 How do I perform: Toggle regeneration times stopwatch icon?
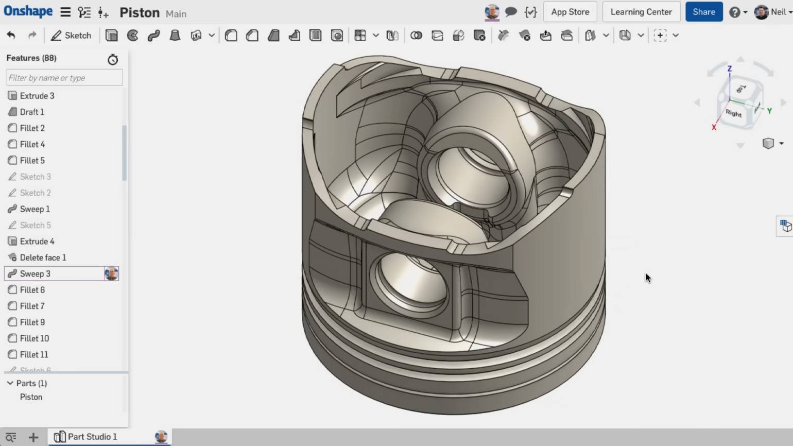coord(113,60)
